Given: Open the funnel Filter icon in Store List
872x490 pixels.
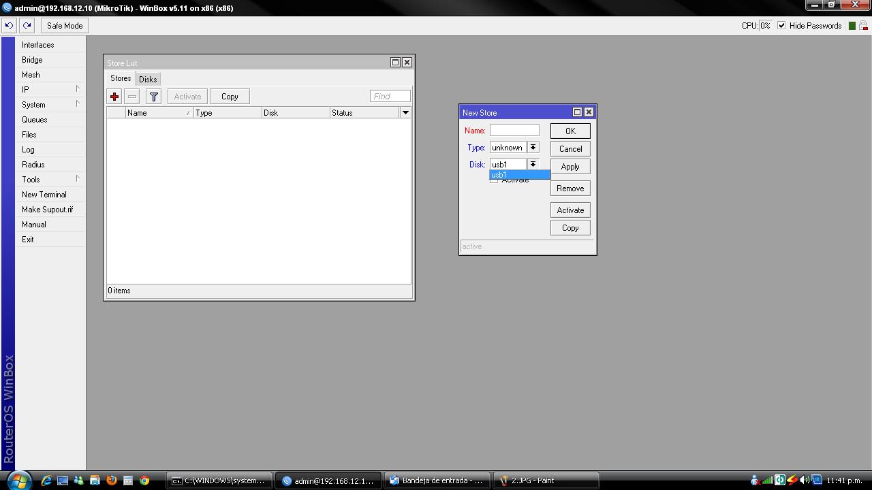Looking at the screenshot, I should point(154,97).
